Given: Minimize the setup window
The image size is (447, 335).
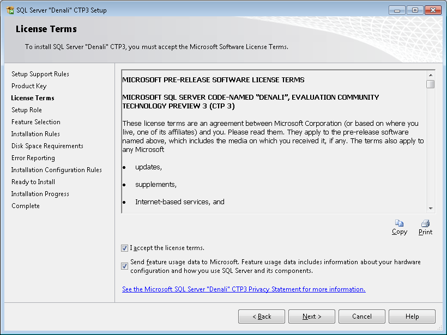Looking at the screenshot, I should (x=397, y=10).
